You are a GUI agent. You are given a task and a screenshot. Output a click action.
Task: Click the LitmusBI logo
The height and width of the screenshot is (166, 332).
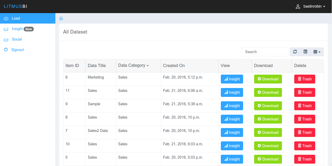coord(15,7)
